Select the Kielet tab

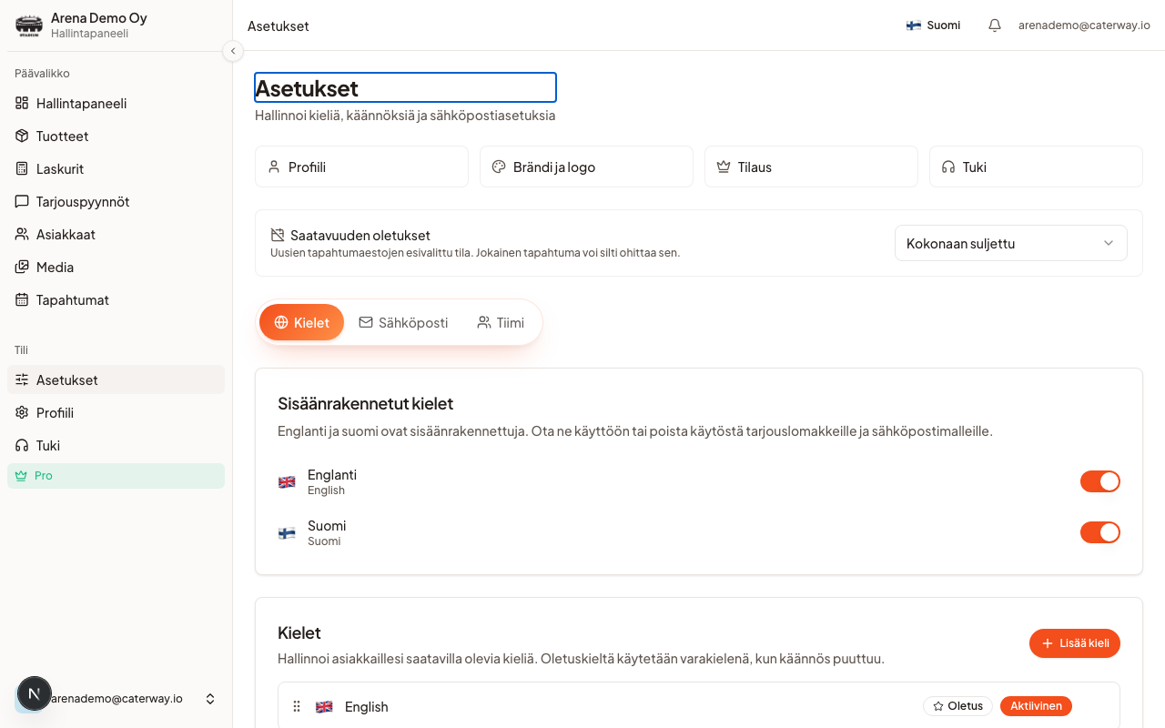point(301,322)
